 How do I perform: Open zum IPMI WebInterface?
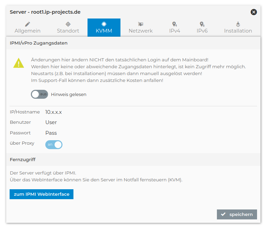tap(42, 194)
